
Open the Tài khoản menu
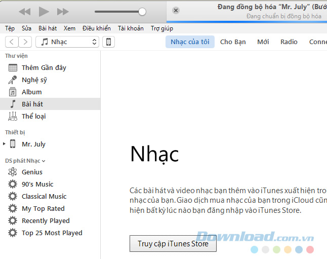coord(131,28)
